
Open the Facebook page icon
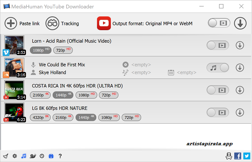pyautogui.click(x=238, y=156)
